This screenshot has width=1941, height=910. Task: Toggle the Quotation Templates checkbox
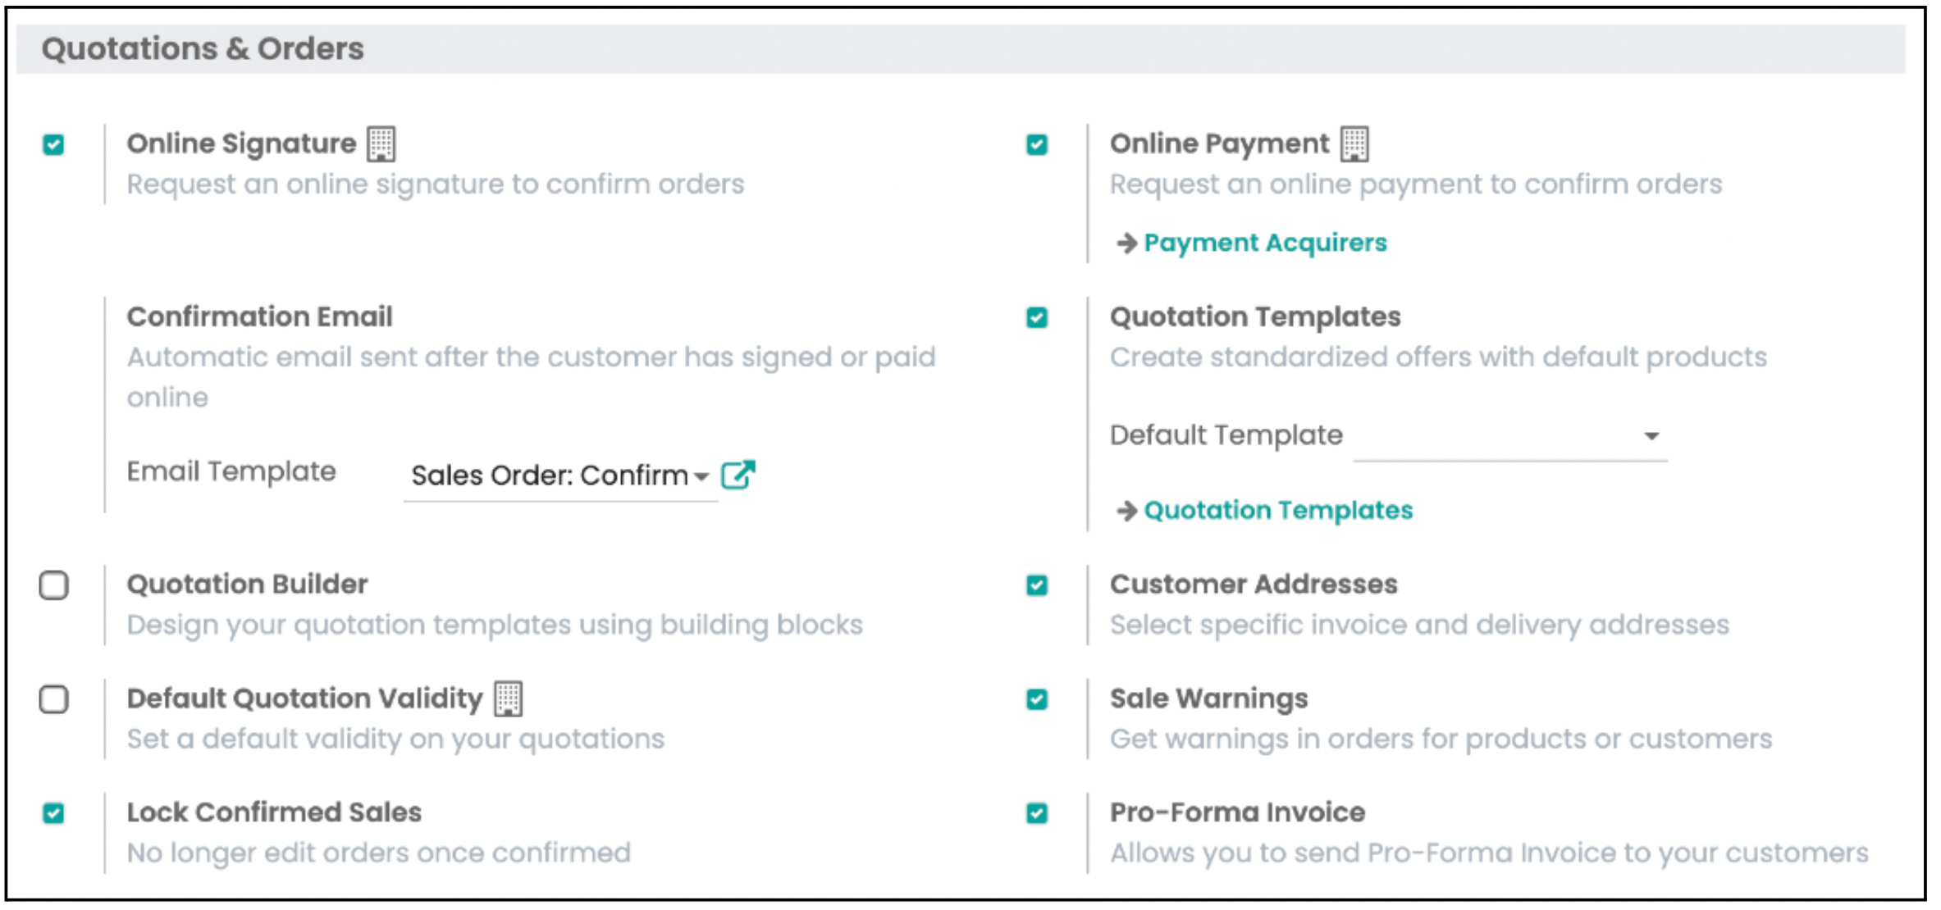coord(1037,318)
